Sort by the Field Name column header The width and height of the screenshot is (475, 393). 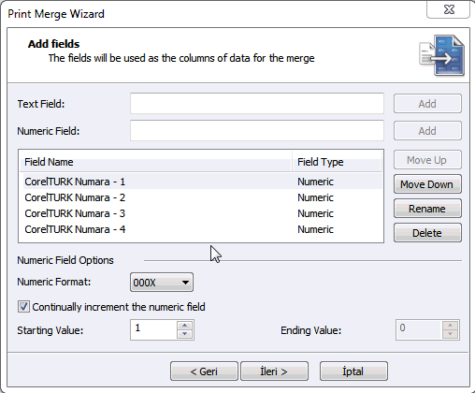pos(155,162)
